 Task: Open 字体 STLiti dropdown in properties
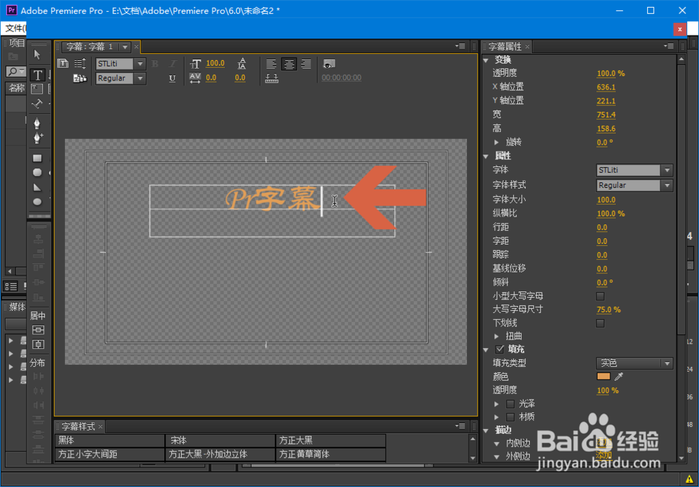[668, 170]
